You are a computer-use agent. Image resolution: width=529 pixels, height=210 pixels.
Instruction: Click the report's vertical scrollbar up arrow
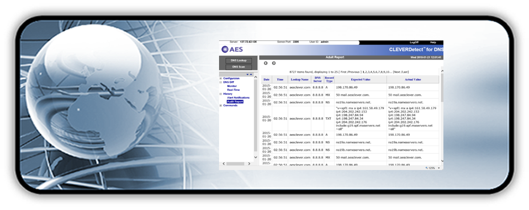click(x=441, y=71)
